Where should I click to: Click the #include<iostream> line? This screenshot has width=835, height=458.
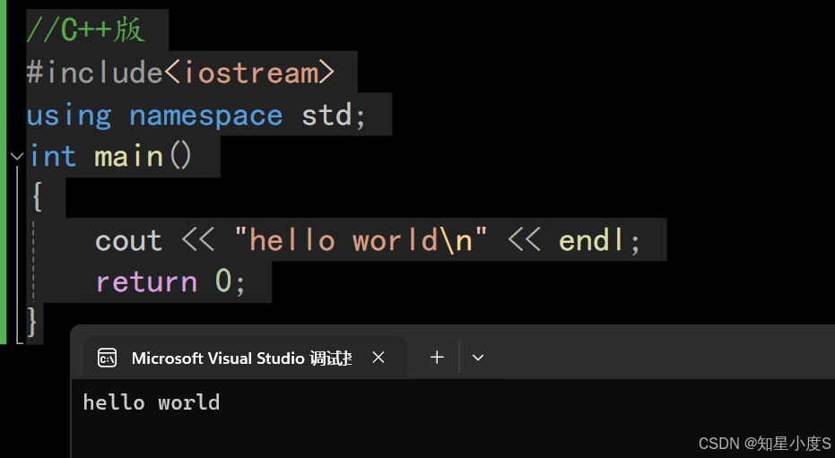180,73
